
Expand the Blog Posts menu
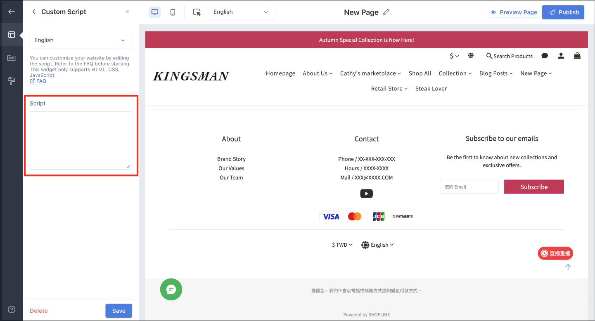(x=496, y=73)
